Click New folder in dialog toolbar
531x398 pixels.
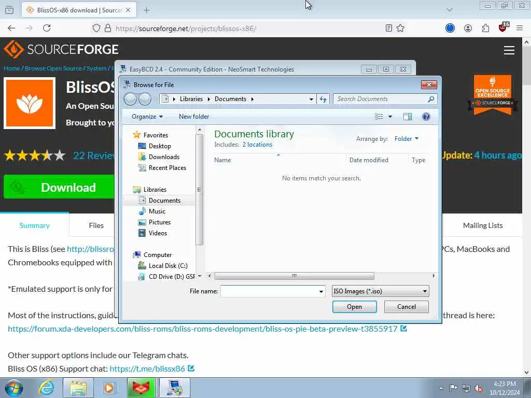click(x=194, y=117)
